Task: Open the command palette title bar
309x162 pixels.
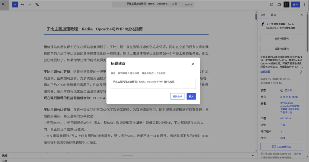Action: [153, 4]
